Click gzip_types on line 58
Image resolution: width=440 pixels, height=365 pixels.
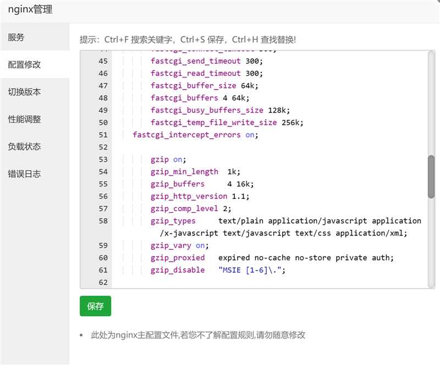[x=173, y=221]
